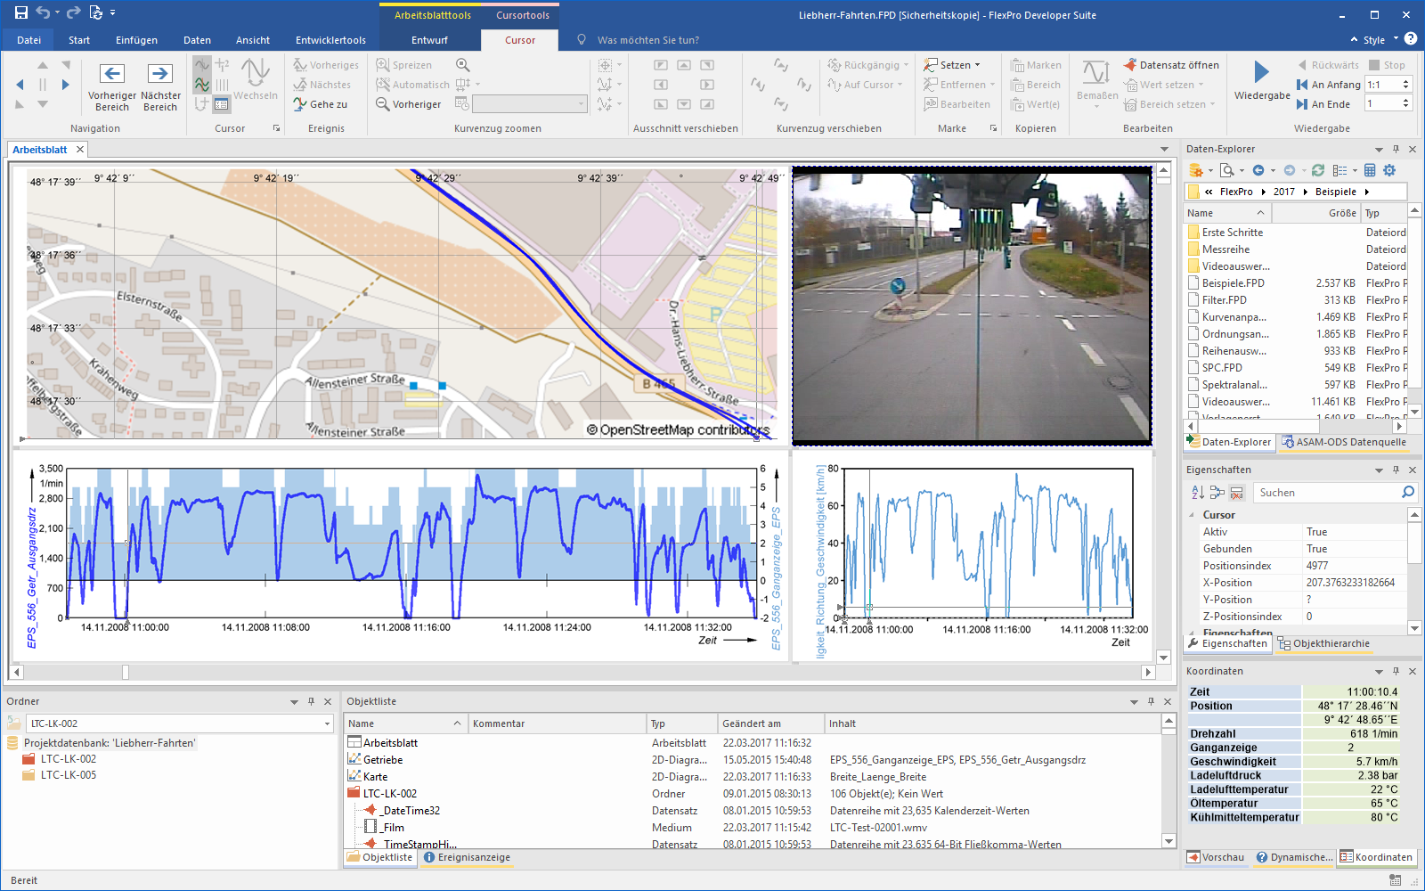Pin the Daten-Explorer panel

[1396, 149]
